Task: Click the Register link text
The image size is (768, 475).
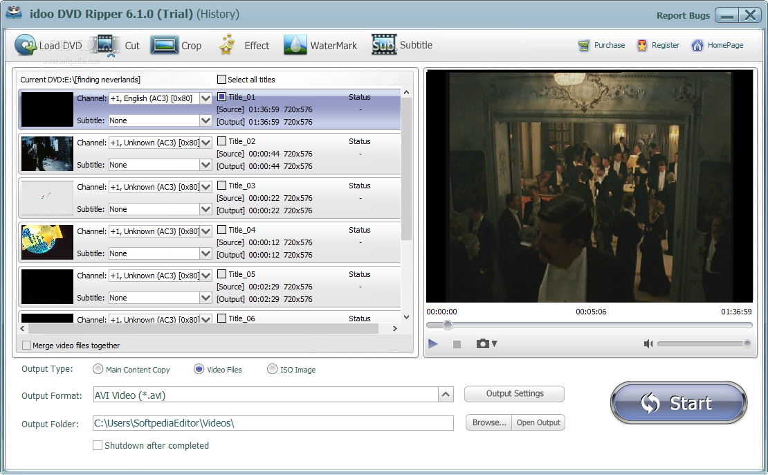Action: point(665,45)
